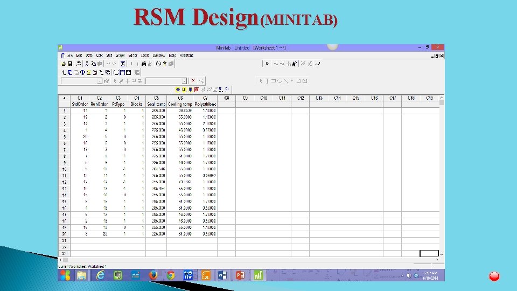517x291 pixels.
Task: Click the Edit Last Dialog icon
Action: tap(123, 64)
